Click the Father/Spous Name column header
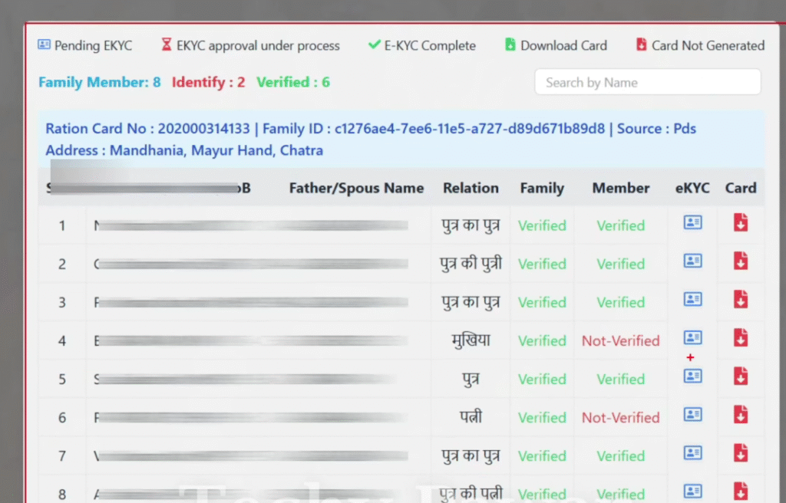Screen dimensions: 786x503 pos(356,189)
